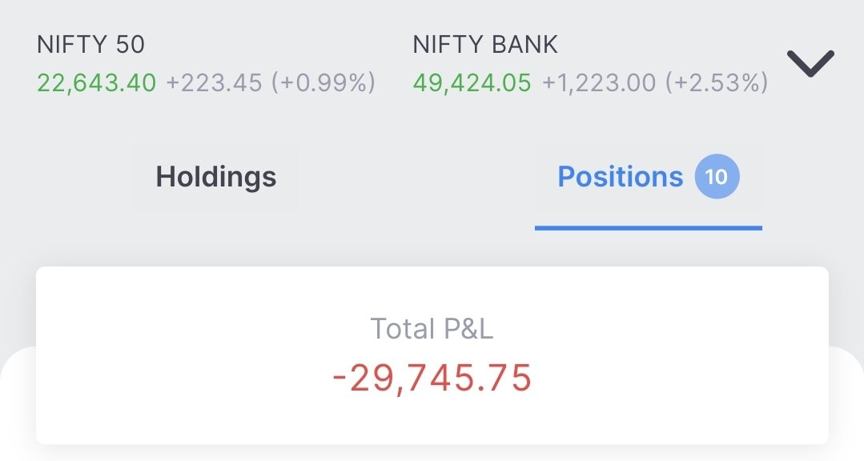Click the NIFTY 50 price 22,643.40
This screenshot has height=461, width=864.
click(x=96, y=83)
